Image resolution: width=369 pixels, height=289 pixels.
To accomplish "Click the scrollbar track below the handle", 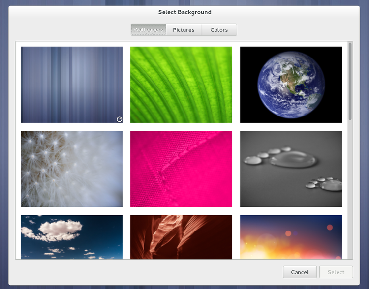I will point(350,197).
